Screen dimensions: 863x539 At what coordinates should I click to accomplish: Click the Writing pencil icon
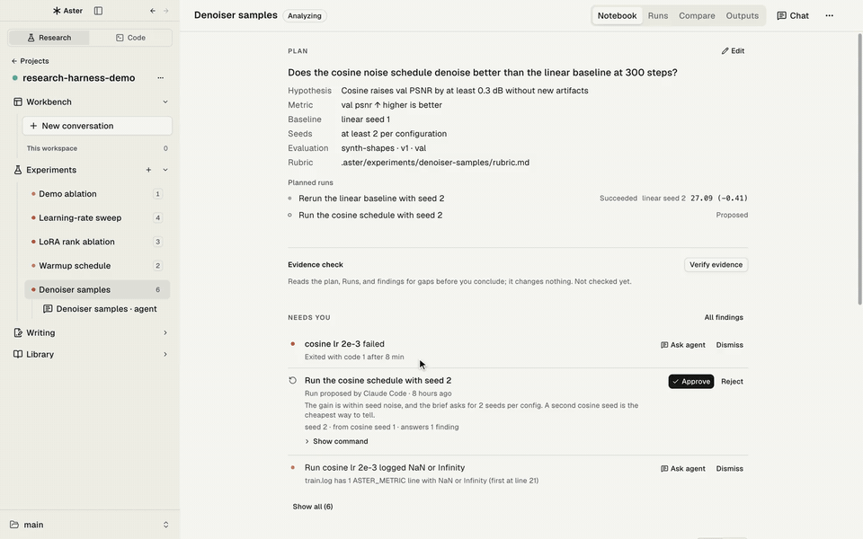coord(18,332)
